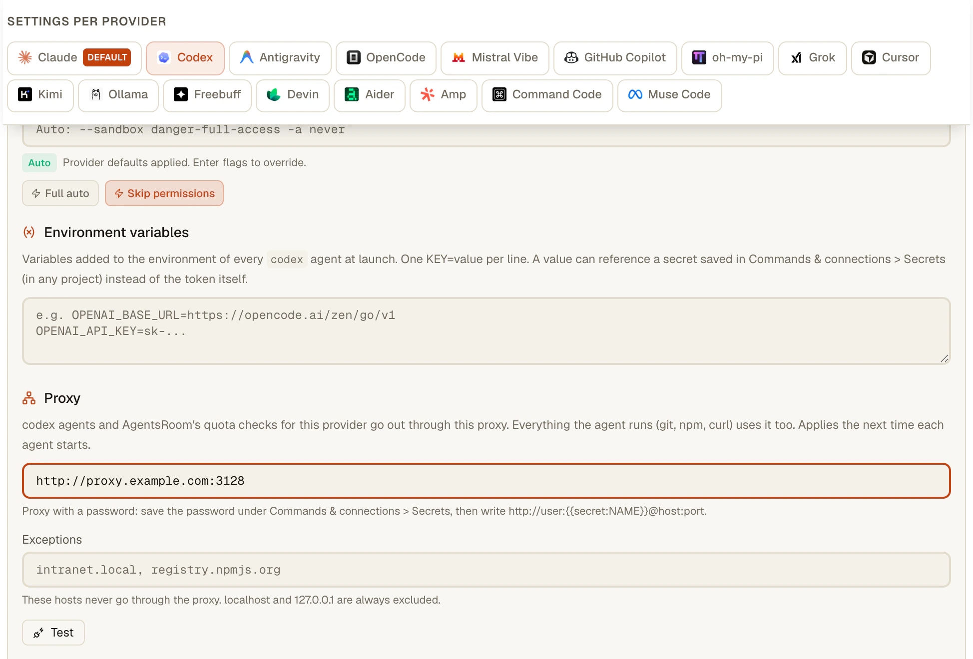Click the proxy URL input field
Image resolution: width=973 pixels, height=659 pixels.
pyautogui.click(x=486, y=481)
